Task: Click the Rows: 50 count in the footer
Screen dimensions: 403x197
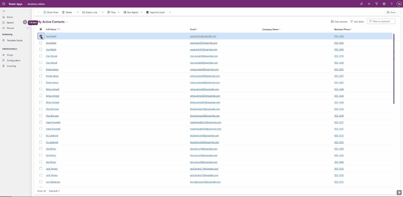Action: [41, 191]
